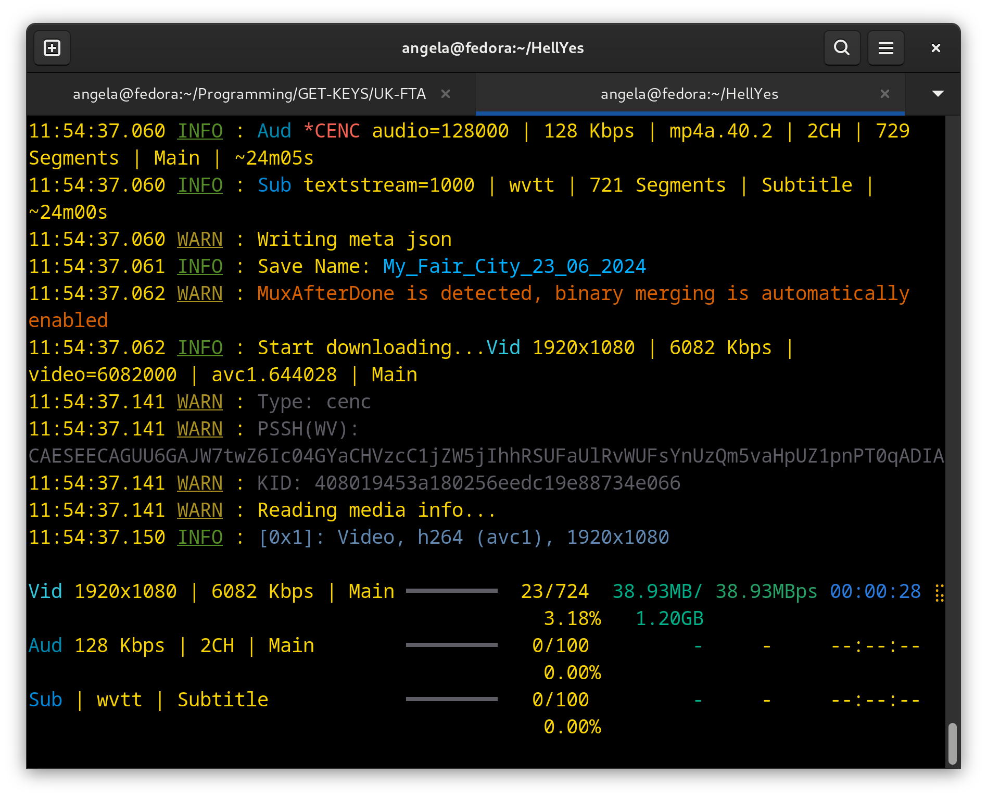This screenshot has height=798, width=987.
Task: Click the Sub download progress bar
Action: (x=451, y=700)
